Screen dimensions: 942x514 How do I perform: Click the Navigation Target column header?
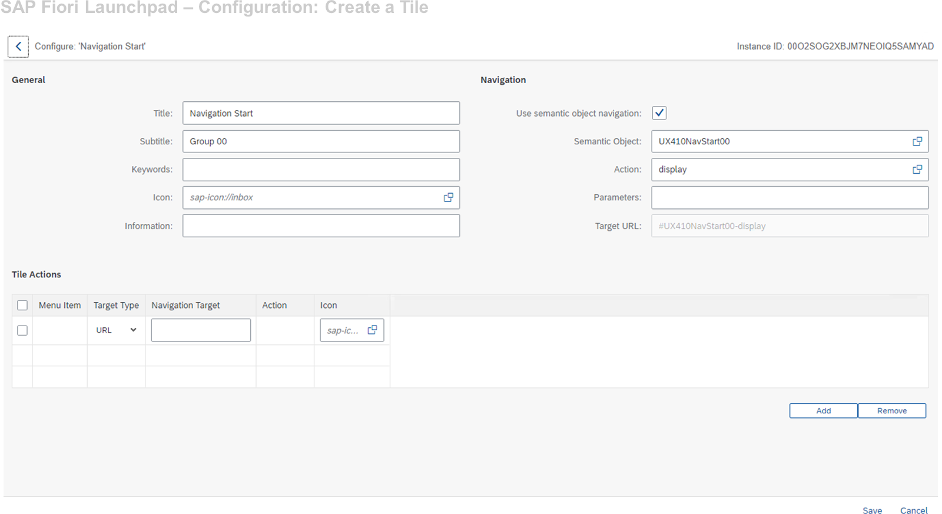[200, 305]
